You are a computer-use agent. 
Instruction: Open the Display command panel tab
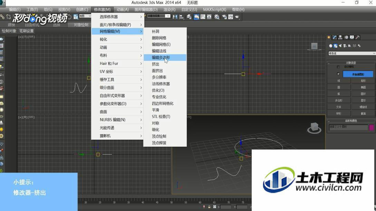coord(352,37)
